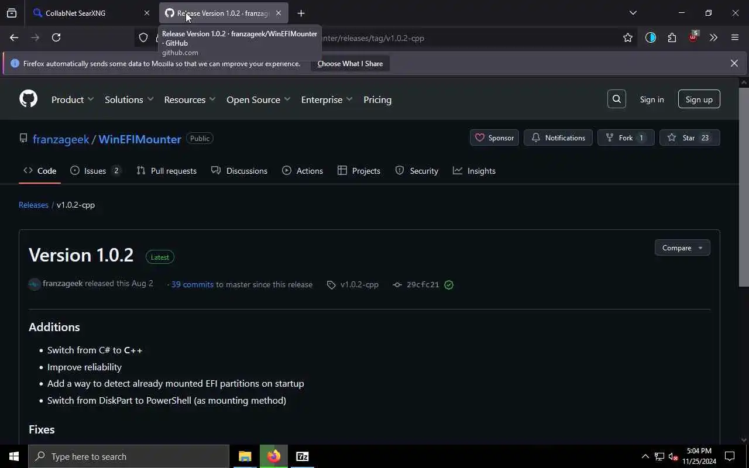
Task: Star the WinEFIMounter repository
Action: [x=689, y=138]
